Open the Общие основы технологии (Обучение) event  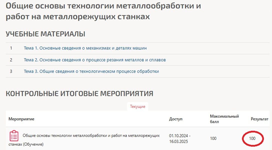[x=84, y=140]
